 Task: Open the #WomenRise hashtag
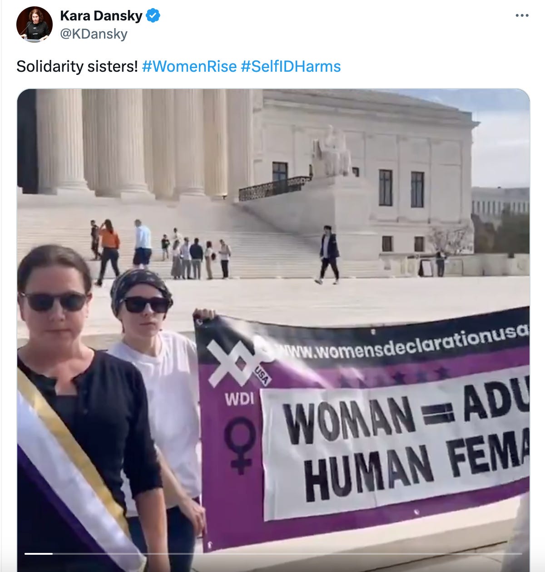(189, 66)
